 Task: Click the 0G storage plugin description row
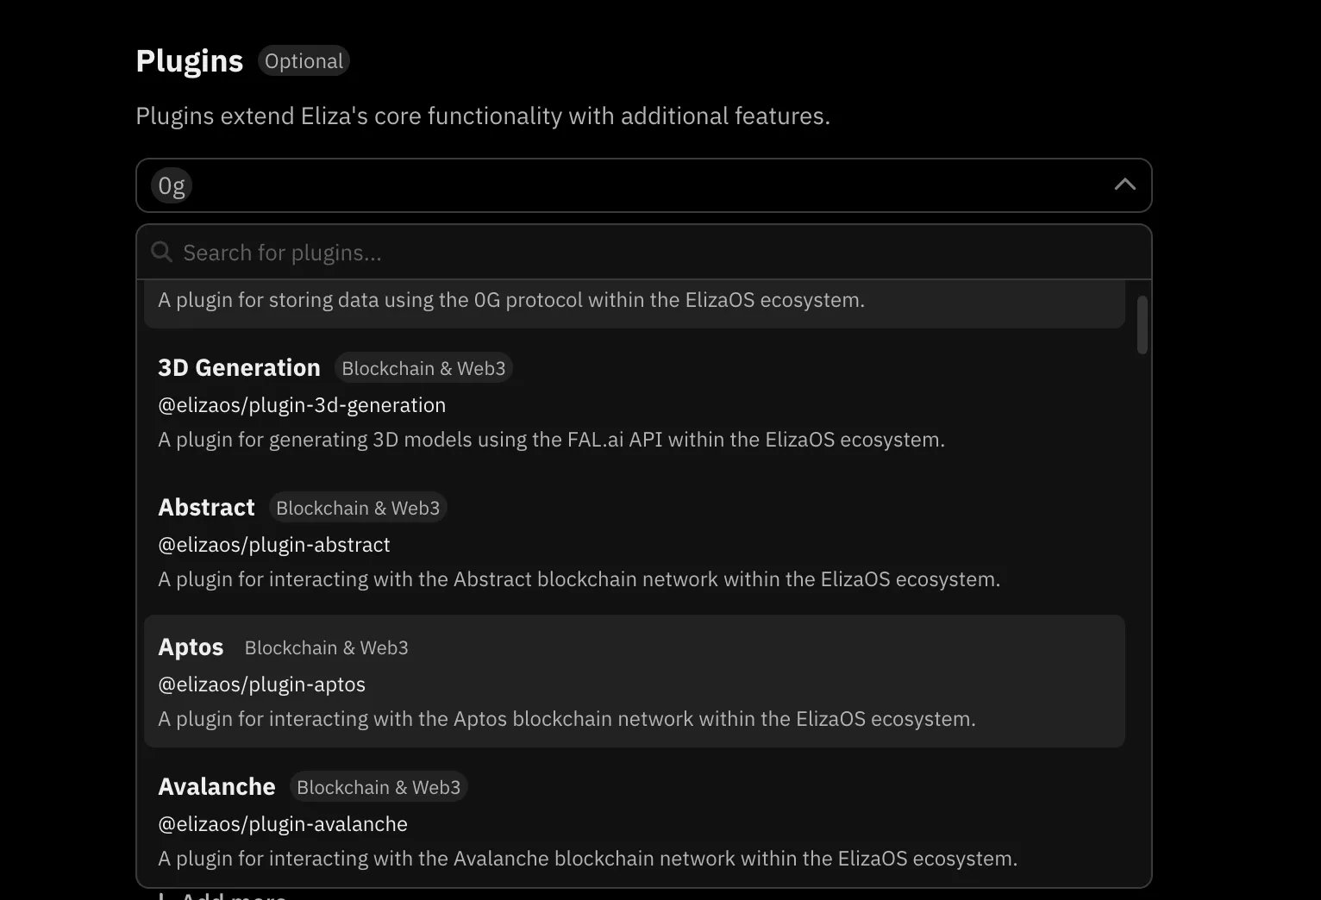tap(510, 301)
